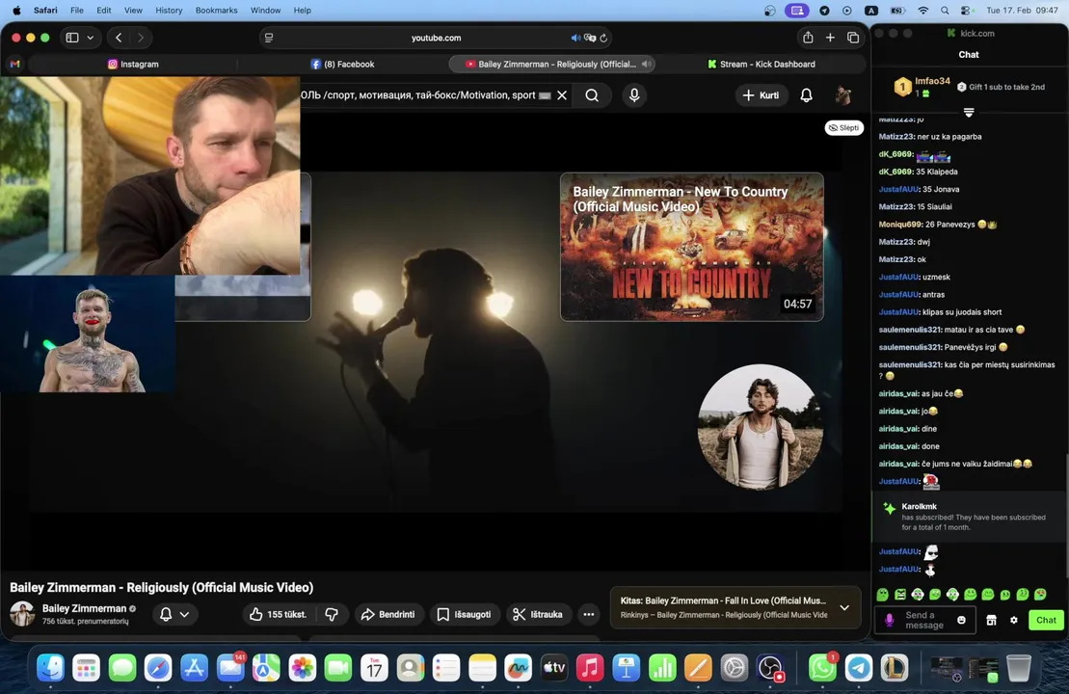Image resolution: width=1069 pixels, height=694 pixels.
Task: Open the sidebar tab group dropdown arrow
Action: pos(90,38)
